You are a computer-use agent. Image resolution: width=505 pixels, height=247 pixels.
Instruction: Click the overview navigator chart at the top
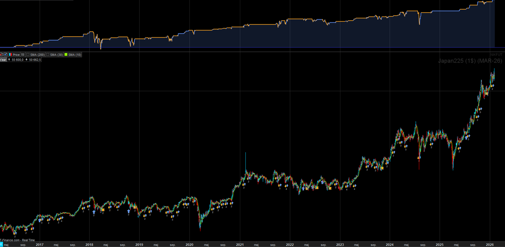coord(252,25)
